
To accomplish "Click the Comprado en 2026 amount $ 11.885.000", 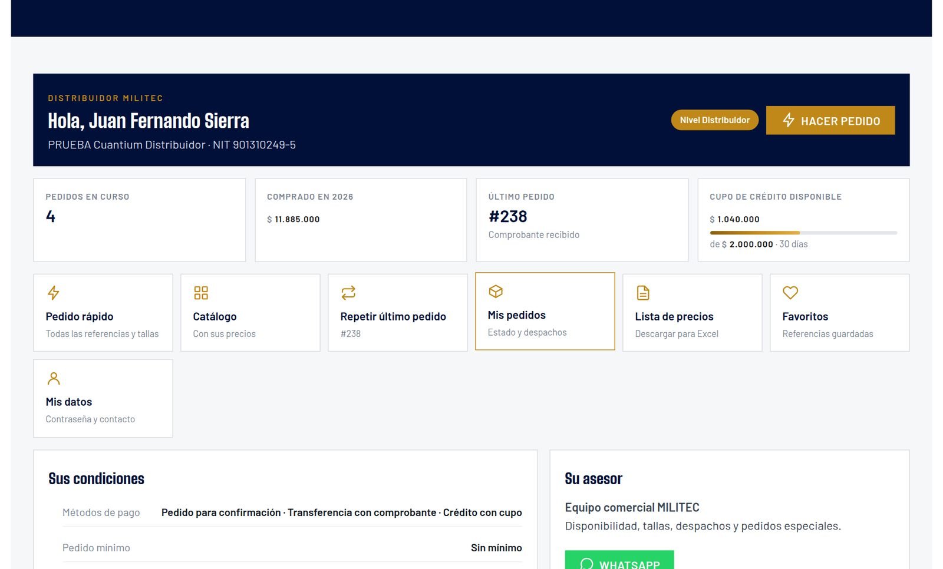I will click(x=294, y=219).
